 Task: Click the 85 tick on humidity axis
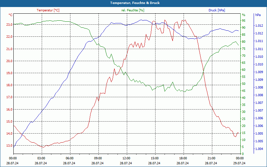point(244,35)
